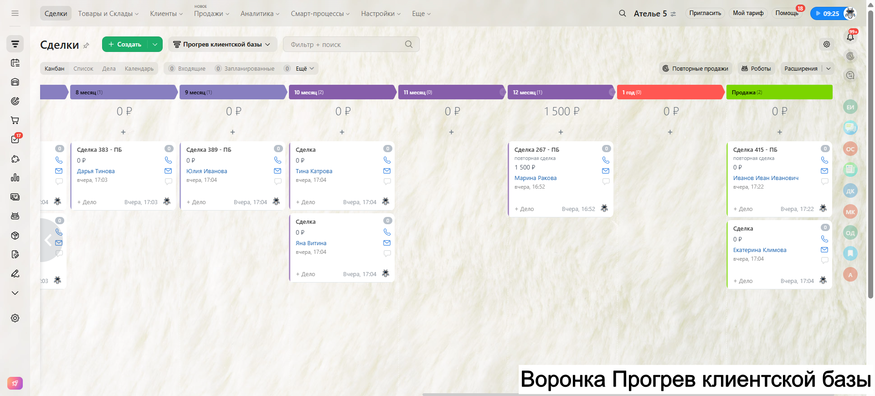Expand more items in left sidebar
The image size is (875, 396).
(x=15, y=293)
